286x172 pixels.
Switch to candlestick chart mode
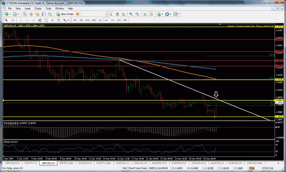[x=117, y=14]
